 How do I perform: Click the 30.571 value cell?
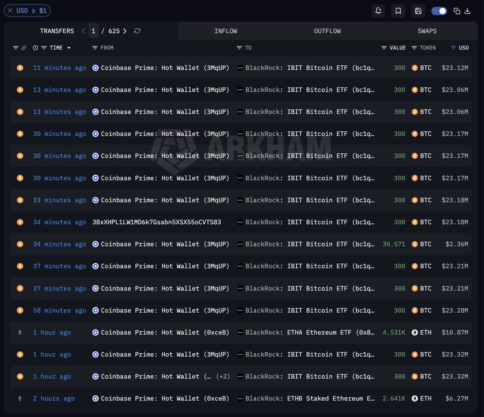pos(394,244)
